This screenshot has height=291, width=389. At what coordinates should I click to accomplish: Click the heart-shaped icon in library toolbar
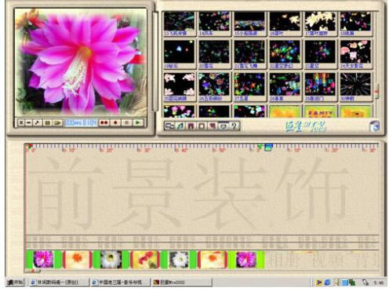[x=224, y=126]
